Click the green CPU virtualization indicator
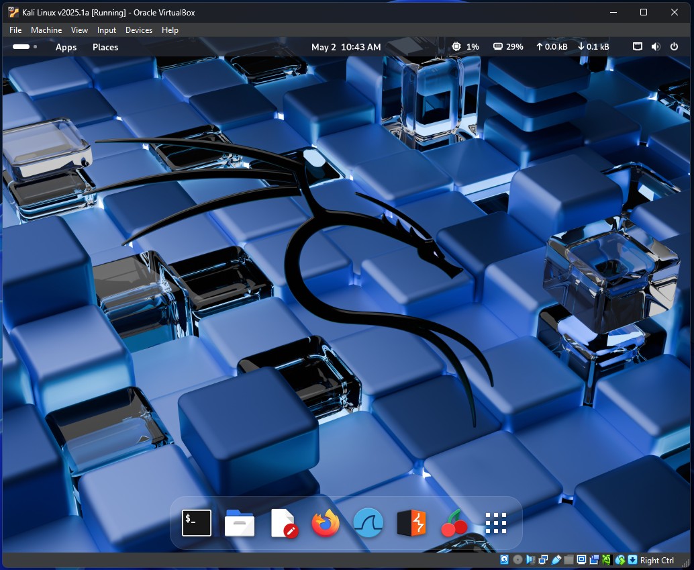 click(x=606, y=560)
